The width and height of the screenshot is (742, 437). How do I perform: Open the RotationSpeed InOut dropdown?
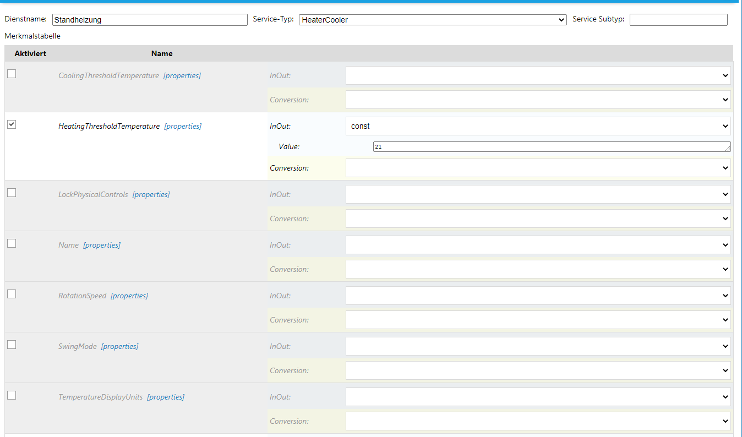point(538,296)
